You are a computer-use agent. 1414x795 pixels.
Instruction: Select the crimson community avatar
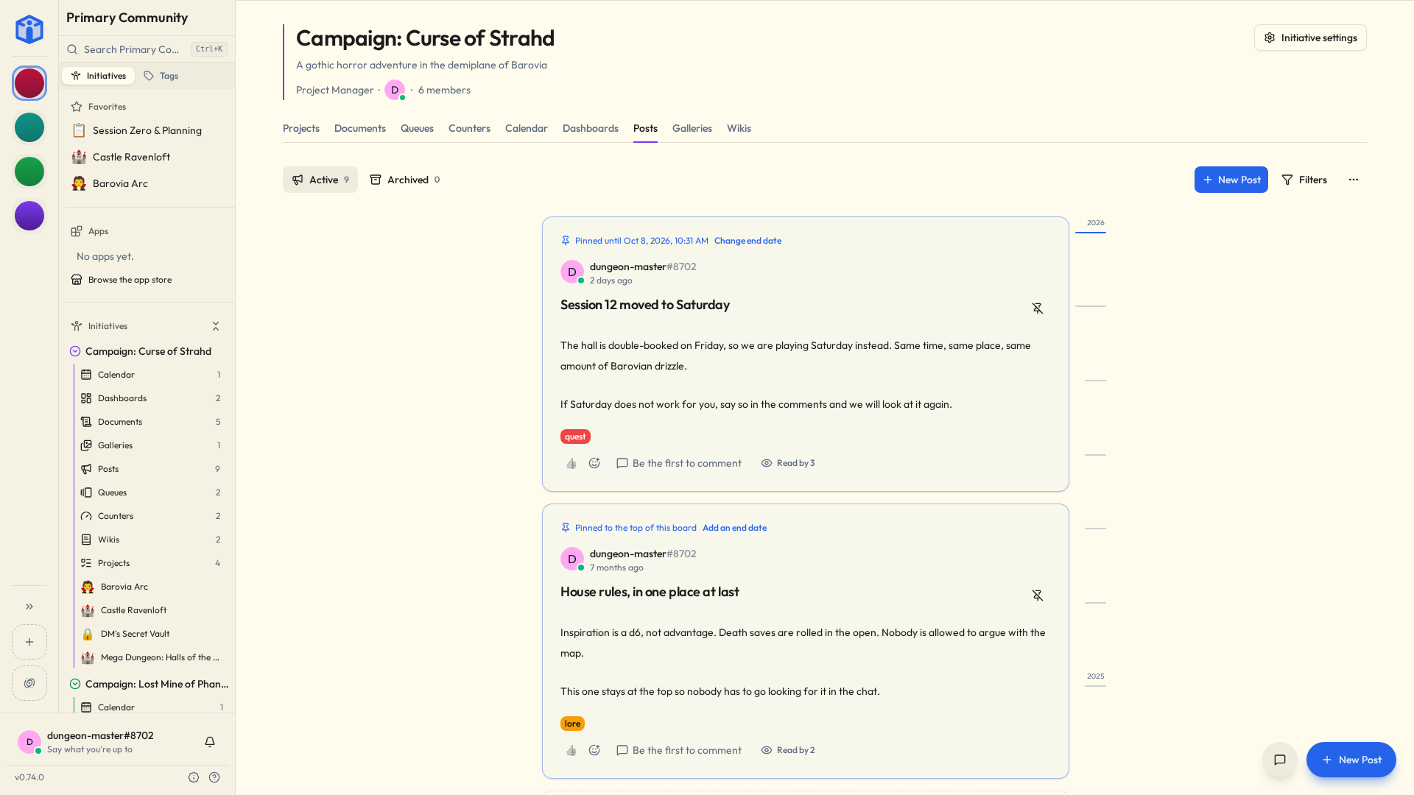click(x=29, y=83)
